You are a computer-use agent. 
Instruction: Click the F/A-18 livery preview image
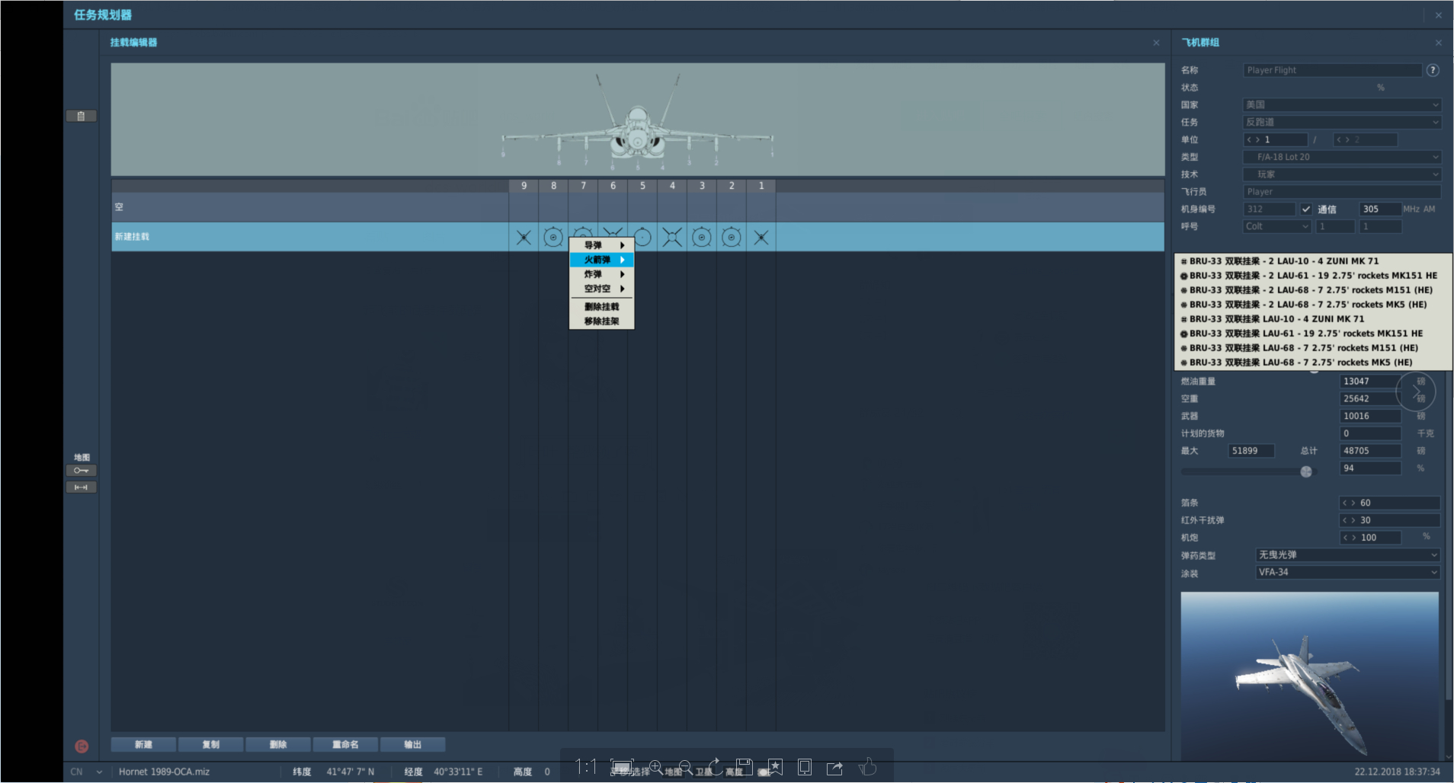pos(1309,676)
